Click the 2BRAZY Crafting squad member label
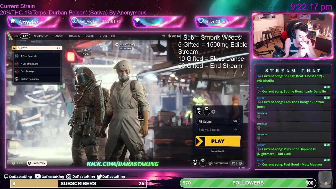The width and height of the screenshot is (336, 189). (86, 52)
